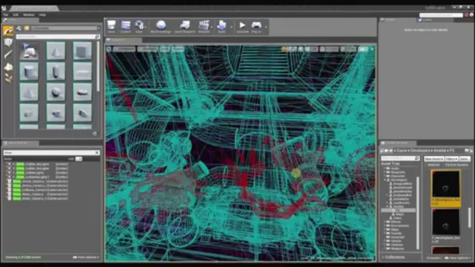Open the dropdown arrow beside View button
The width and height of the screenshot is (475, 267).
[x=145, y=27]
